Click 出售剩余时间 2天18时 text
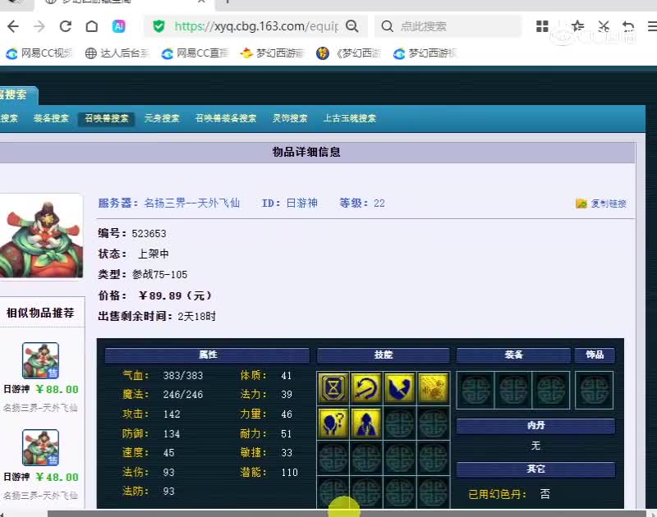The width and height of the screenshot is (657, 517). point(157,316)
